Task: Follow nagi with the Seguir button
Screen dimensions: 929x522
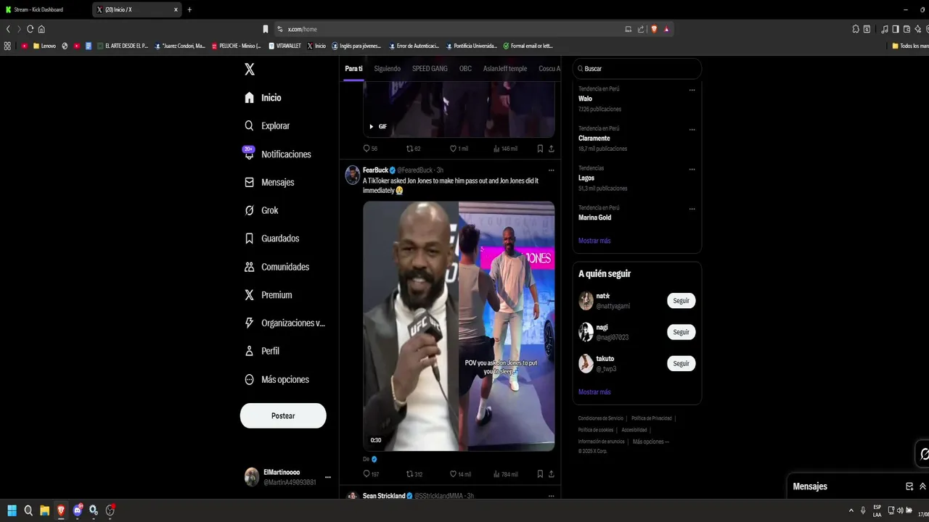Action: pos(681,332)
